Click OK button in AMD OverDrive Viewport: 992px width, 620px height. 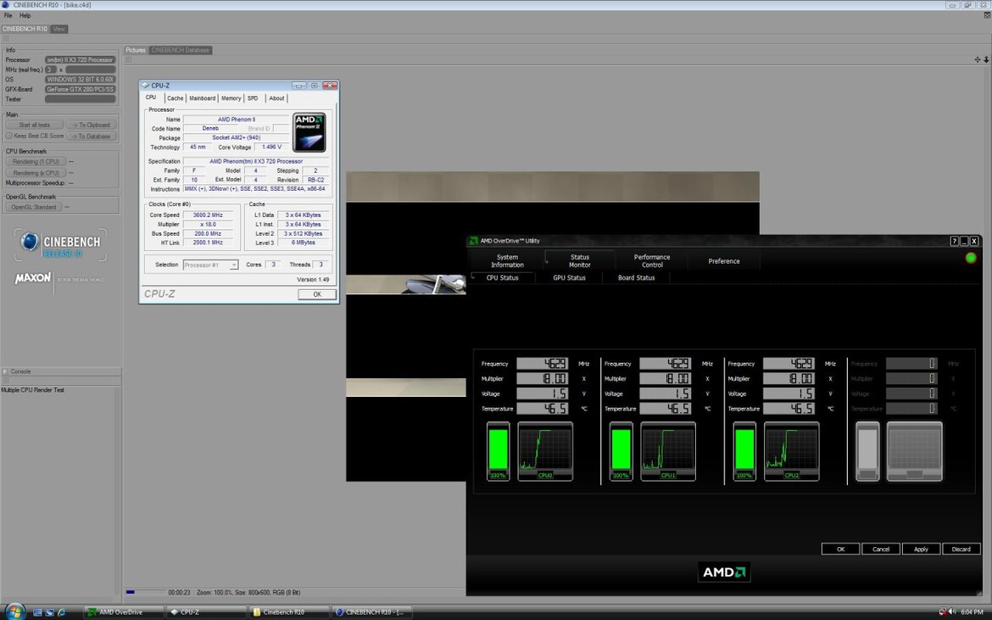[x=841, y=549]
